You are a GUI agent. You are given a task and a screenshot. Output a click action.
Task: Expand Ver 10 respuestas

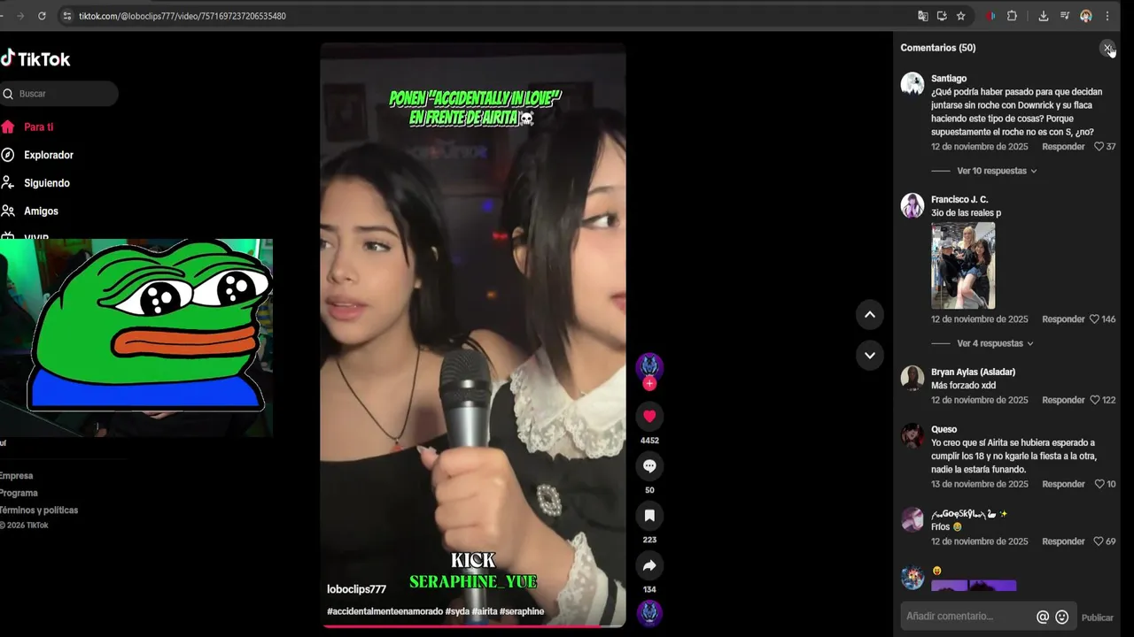coord(997,171)
